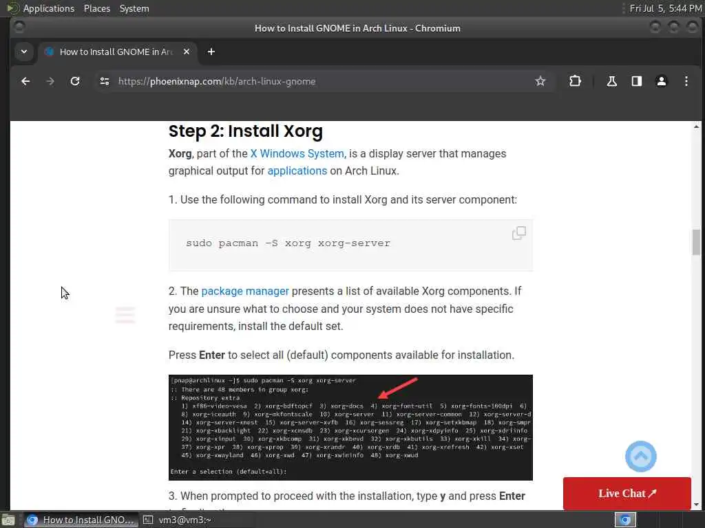
Task: Open the package manager link
Action: (x=245, y=291)
